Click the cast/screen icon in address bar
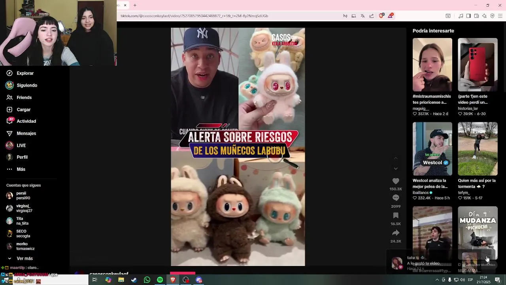Image resolution: width=506 pixels, height=285 pixels. (x=353, y=16)
